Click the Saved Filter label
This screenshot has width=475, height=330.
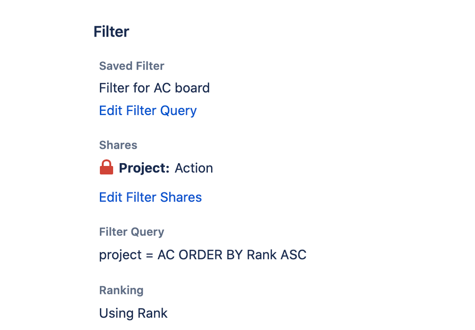[131, 66]
